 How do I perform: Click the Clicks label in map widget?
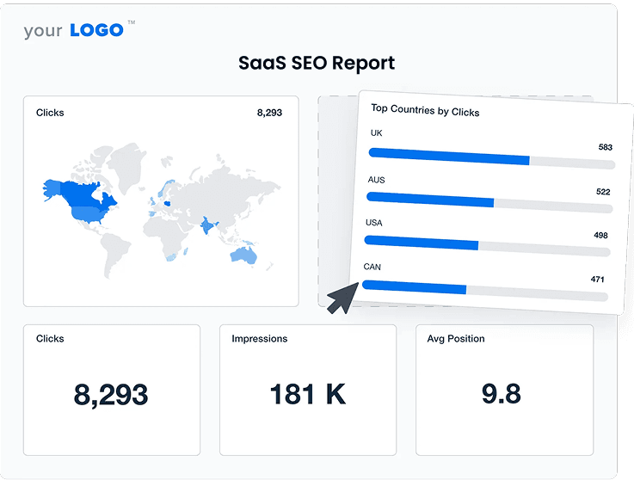coord(50,113)
